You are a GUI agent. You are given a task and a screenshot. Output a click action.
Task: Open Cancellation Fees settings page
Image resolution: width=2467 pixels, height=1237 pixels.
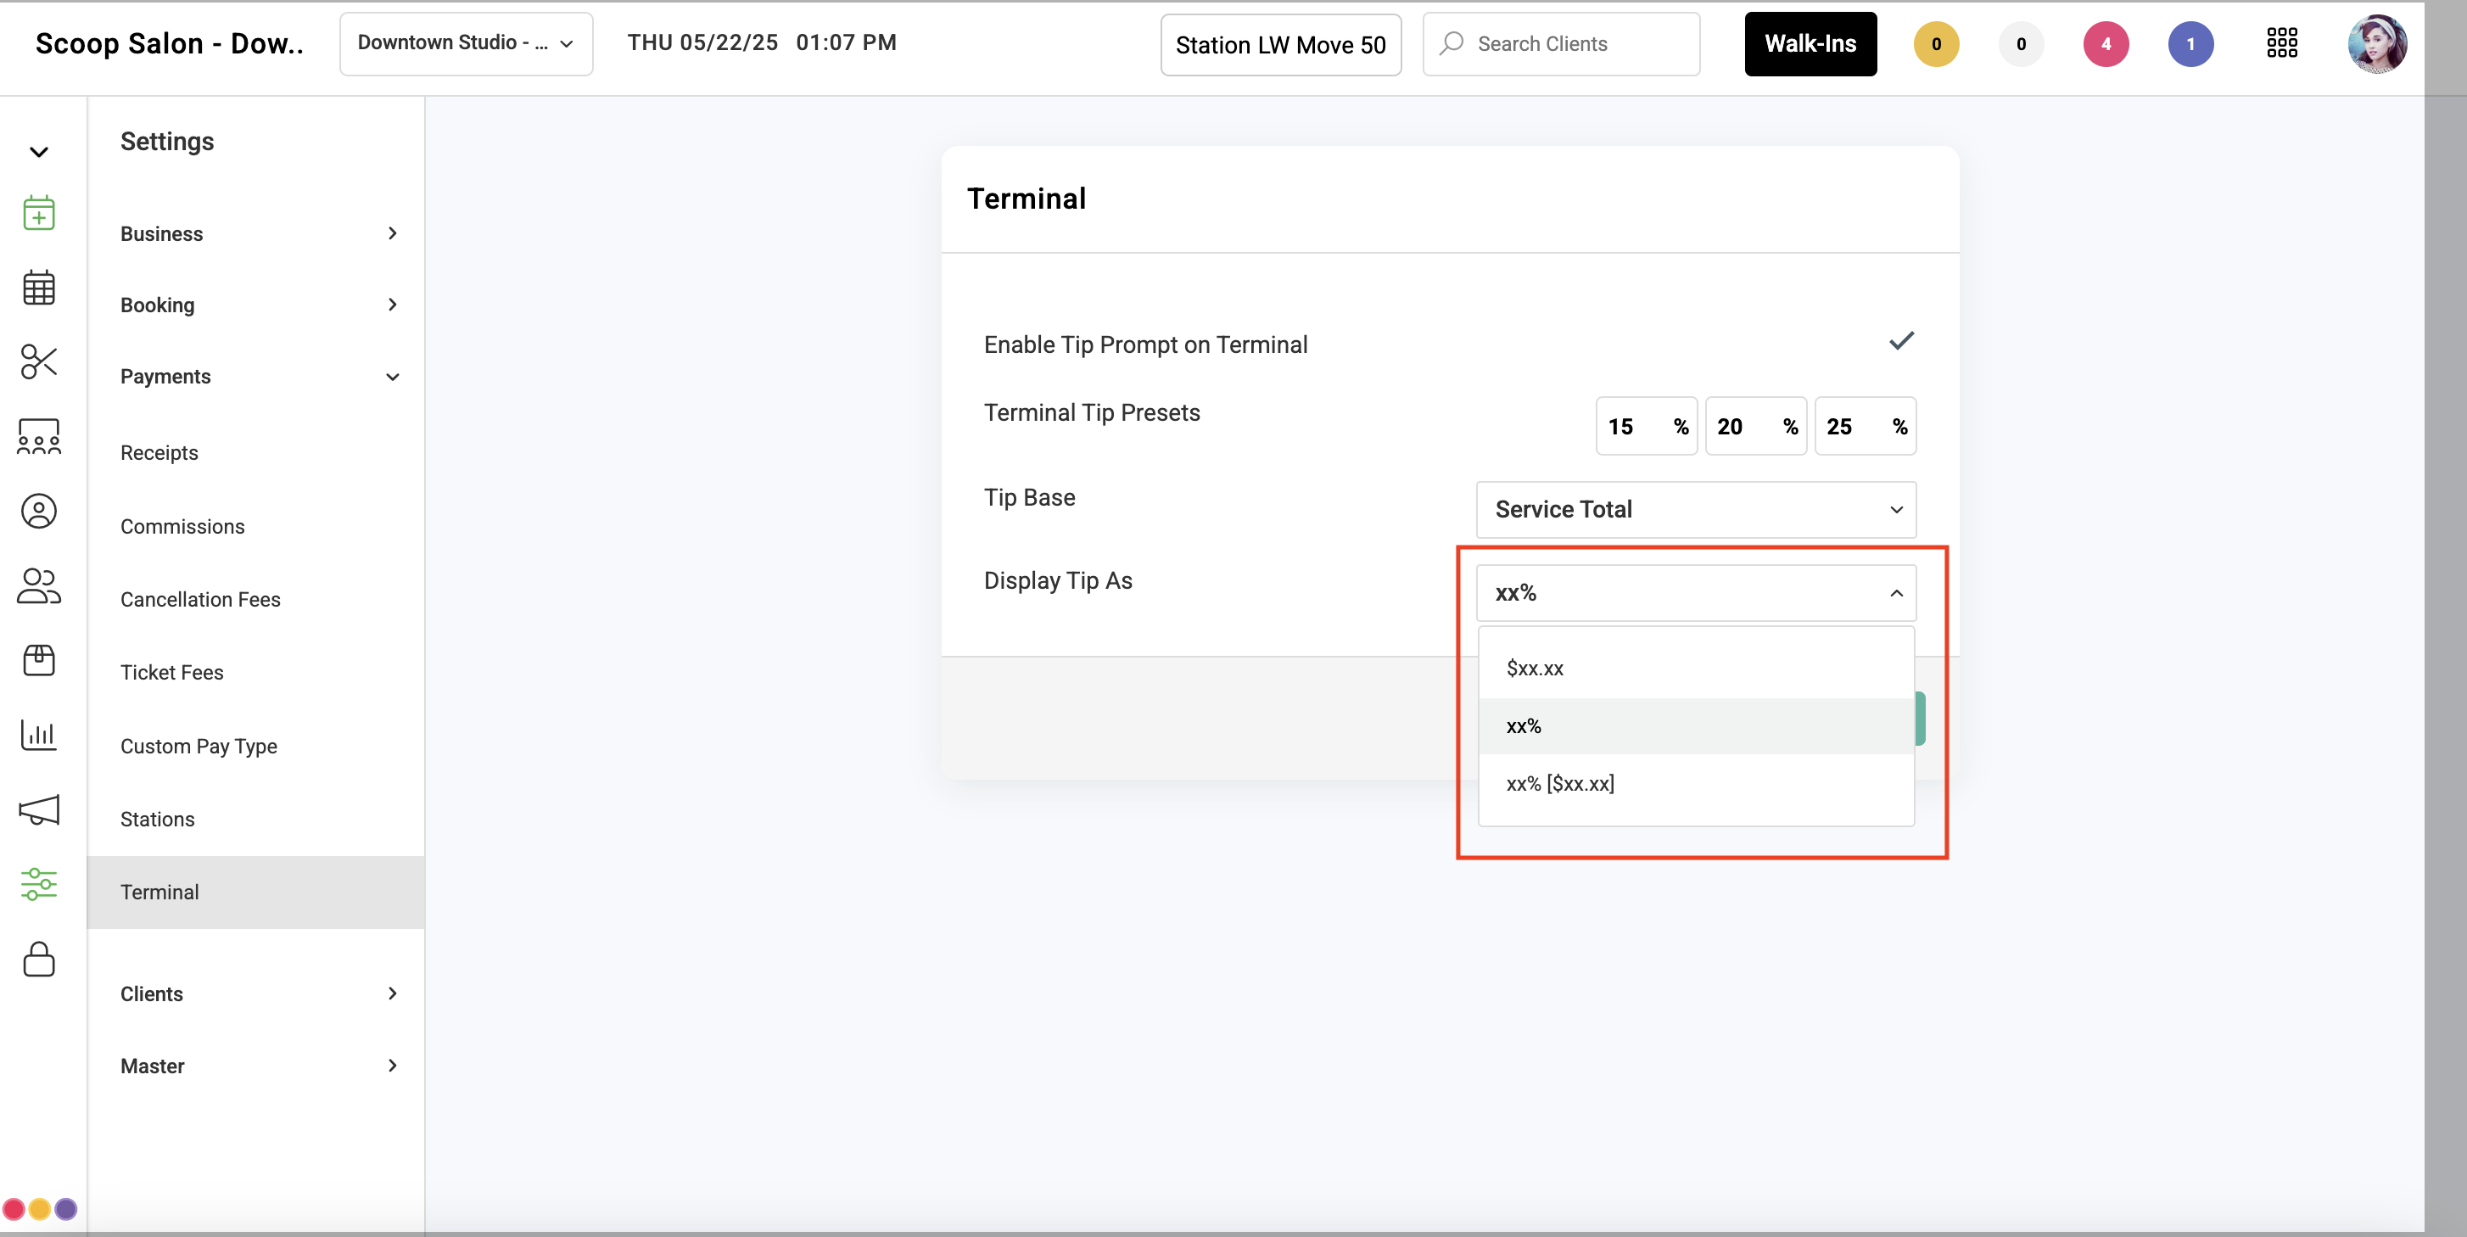pos(200,599)
